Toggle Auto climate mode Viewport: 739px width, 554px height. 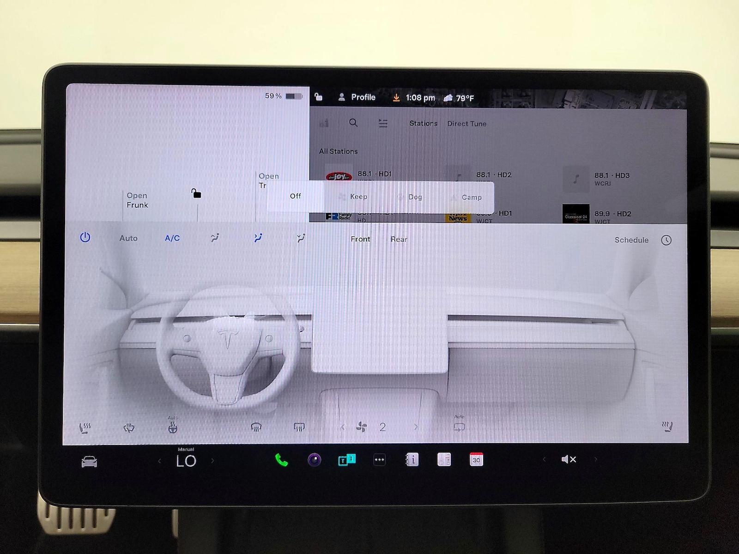pyautogui.click(x=128, y=238)
